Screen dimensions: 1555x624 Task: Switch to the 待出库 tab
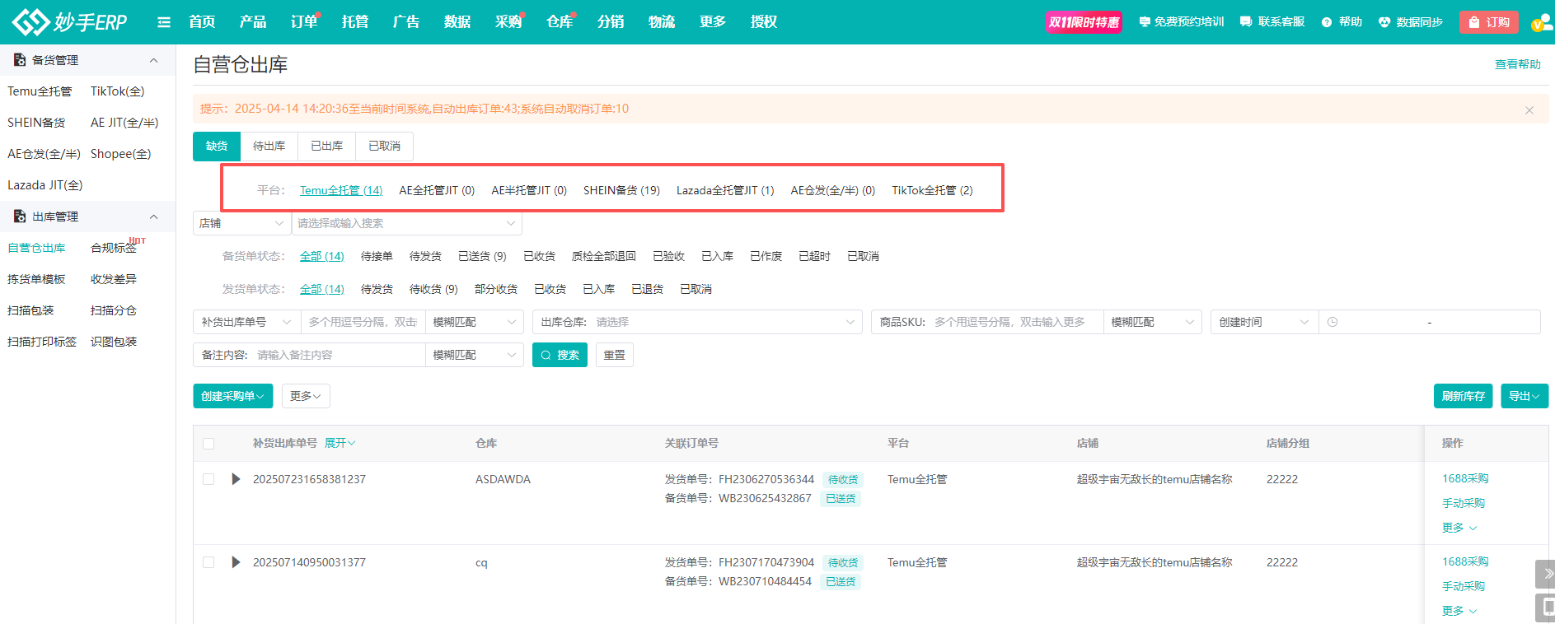point(269,146)
